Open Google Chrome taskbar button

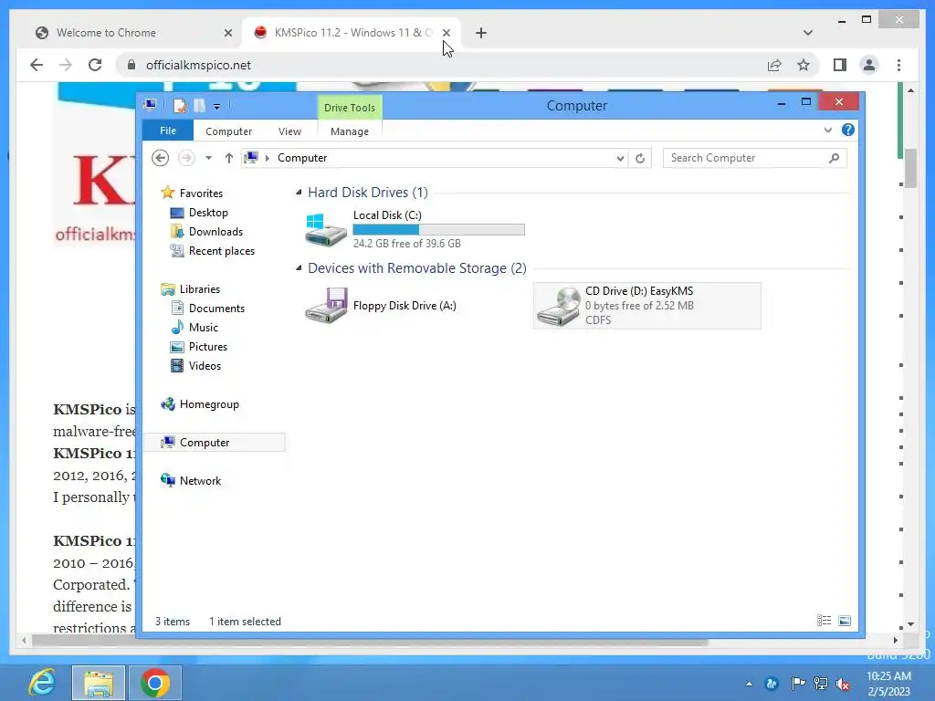point(155,683)
